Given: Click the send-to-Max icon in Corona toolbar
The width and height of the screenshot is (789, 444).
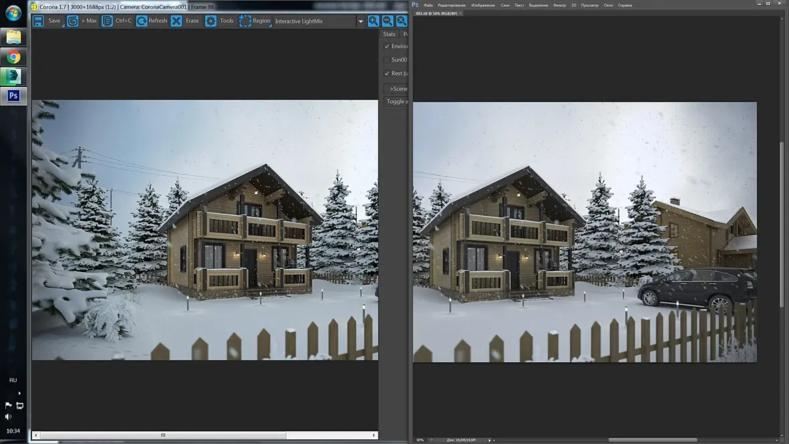Looking at the screenshot, I should (72, 21).
